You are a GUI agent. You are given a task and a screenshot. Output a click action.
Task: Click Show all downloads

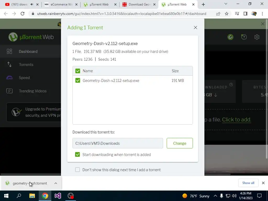click(248, 183)
